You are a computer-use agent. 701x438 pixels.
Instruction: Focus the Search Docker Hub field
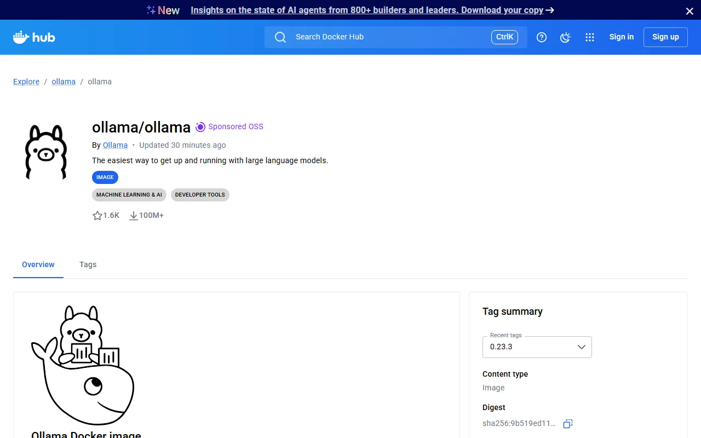coord(396,37)
